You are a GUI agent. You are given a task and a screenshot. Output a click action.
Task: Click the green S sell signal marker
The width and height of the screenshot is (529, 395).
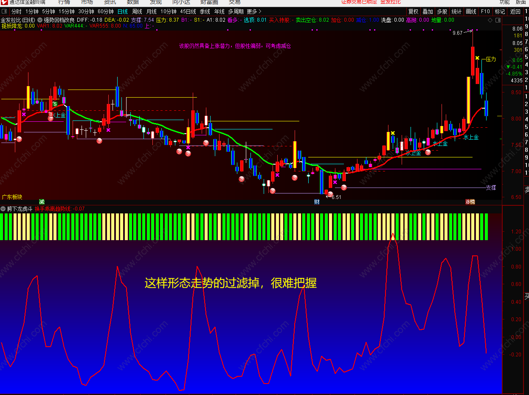(x=55, y=104)
